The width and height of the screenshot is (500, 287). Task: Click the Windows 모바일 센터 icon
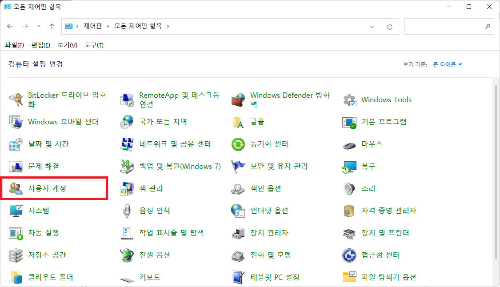(x=16, y=122)
